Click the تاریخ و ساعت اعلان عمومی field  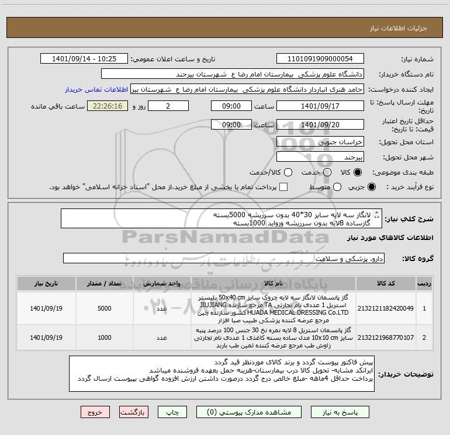tap(84, 58)
